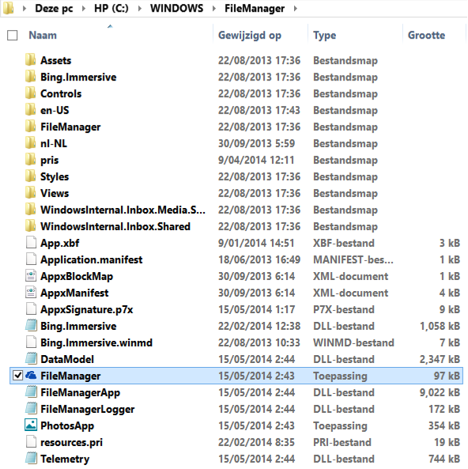This screenshot has width=468, height=469.
Task: Click the AppxBlockMap XML document icon
Action: point(31,276)
